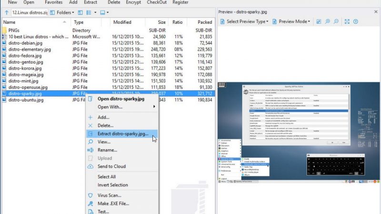Click the X icon beside Delete
381x214 pixels.
[90, 126]
